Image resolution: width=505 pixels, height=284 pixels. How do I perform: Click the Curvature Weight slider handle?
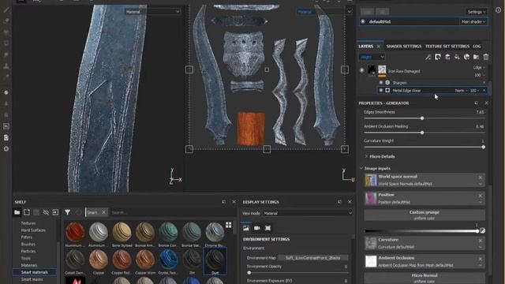pos(483,147)
